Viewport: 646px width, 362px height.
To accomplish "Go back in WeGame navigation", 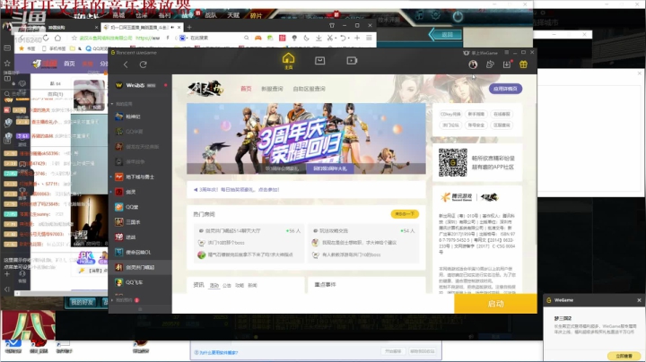I will coord(126,65).
